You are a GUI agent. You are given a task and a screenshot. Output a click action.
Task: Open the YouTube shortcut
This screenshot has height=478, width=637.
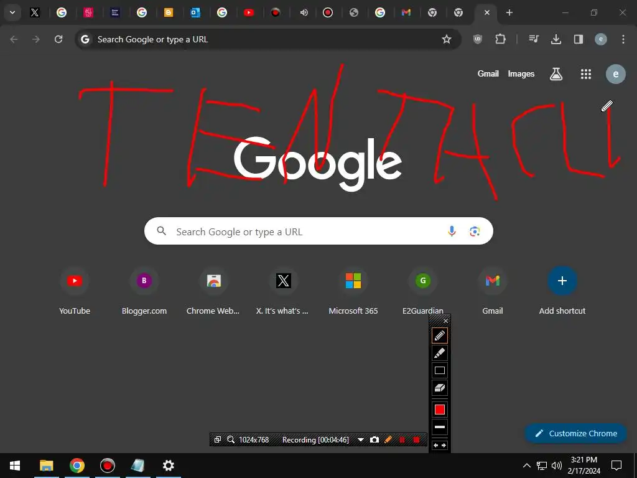(x=75, y=291)
